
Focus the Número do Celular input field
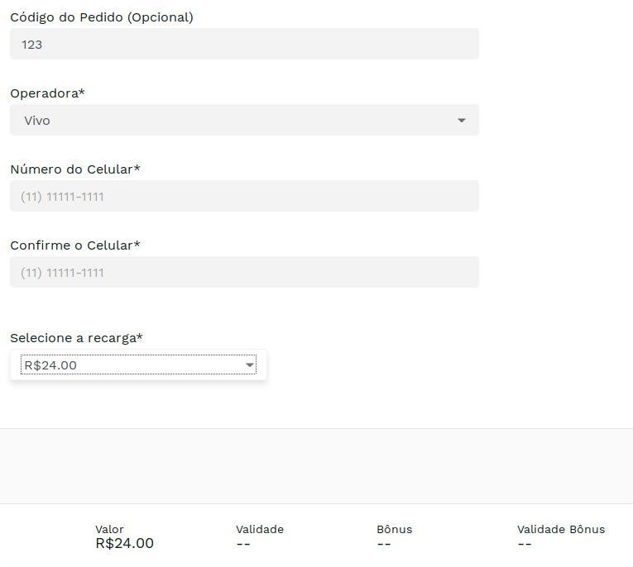coord(244,197)
